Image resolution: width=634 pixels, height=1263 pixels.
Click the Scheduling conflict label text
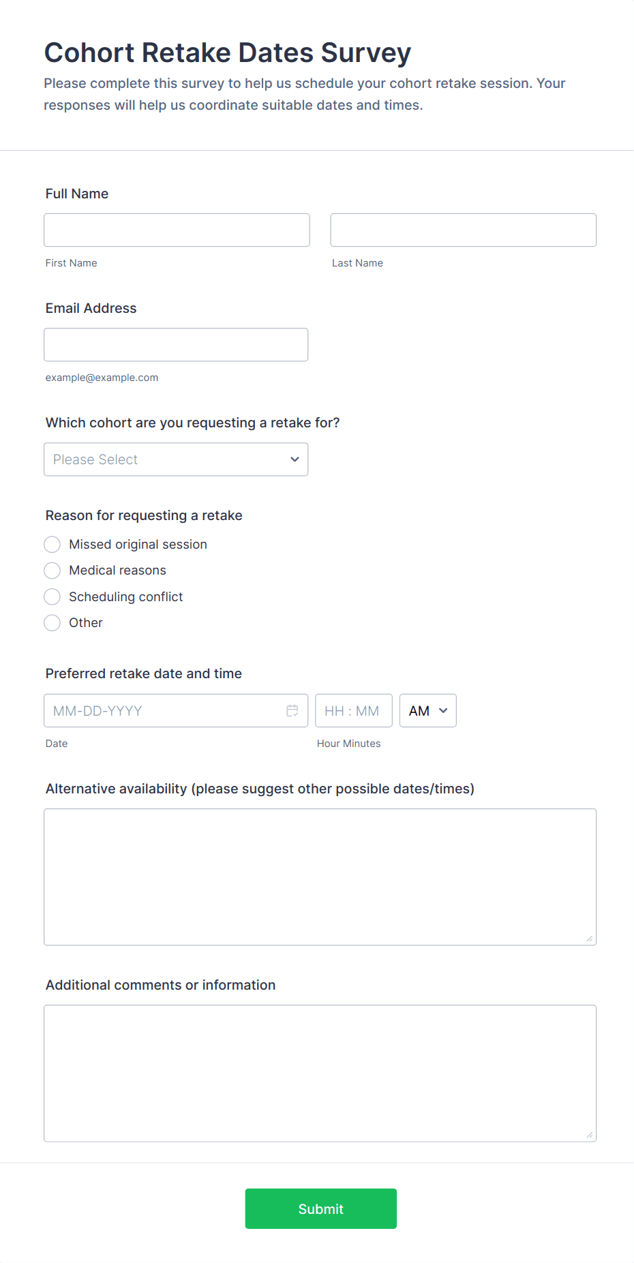(x=125, y=597)
